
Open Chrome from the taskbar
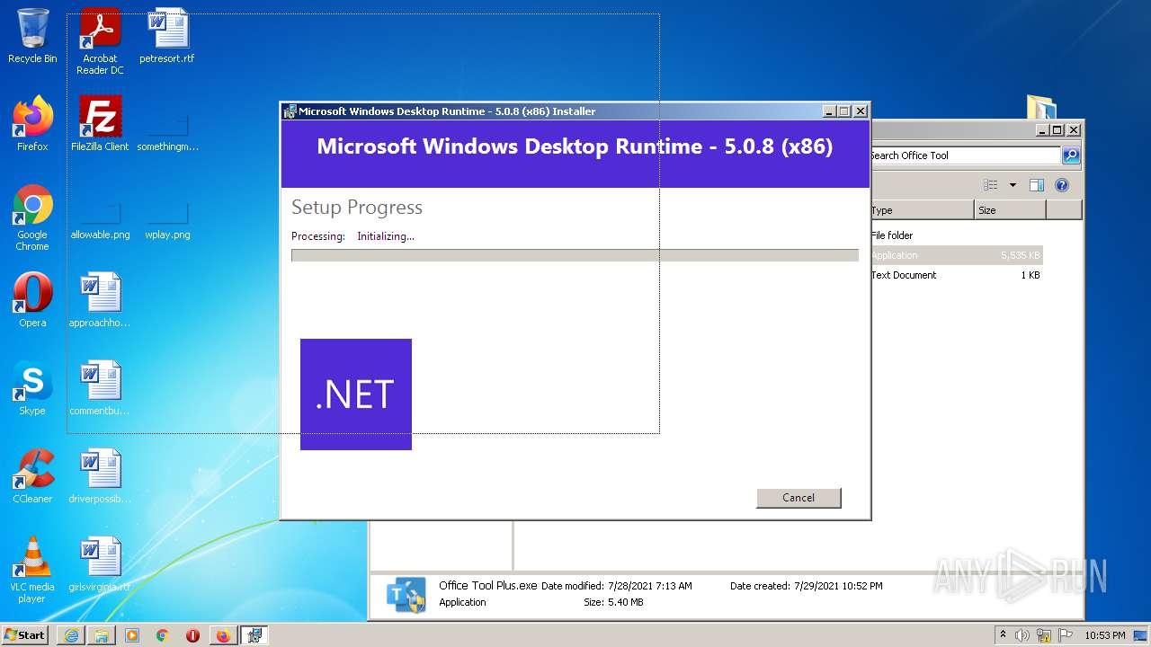click(x=163, y=635)
